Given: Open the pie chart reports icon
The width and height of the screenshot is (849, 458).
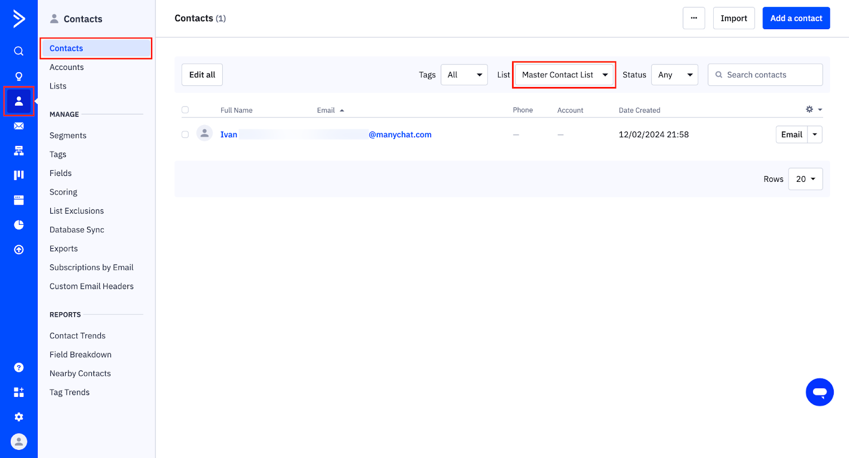Looking at the screenshot, I should tap(19, 225).
